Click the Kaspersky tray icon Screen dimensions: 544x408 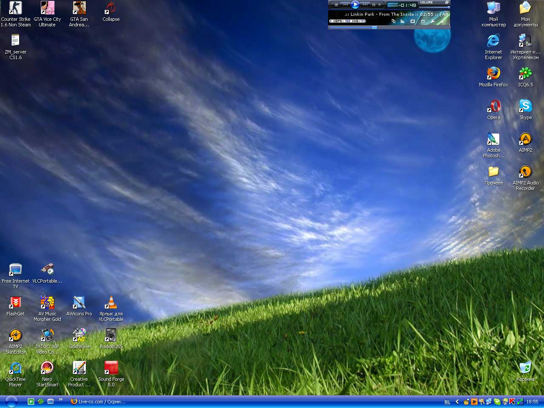(512, 402)
